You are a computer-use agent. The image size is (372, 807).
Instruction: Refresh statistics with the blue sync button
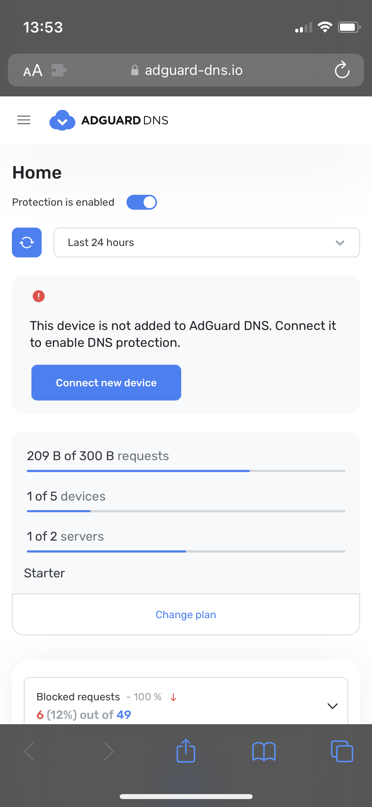coord(27,242)
